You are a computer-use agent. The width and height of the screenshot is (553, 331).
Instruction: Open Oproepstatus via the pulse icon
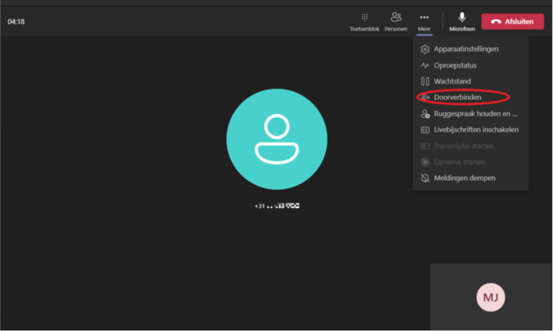coord(425,65)
